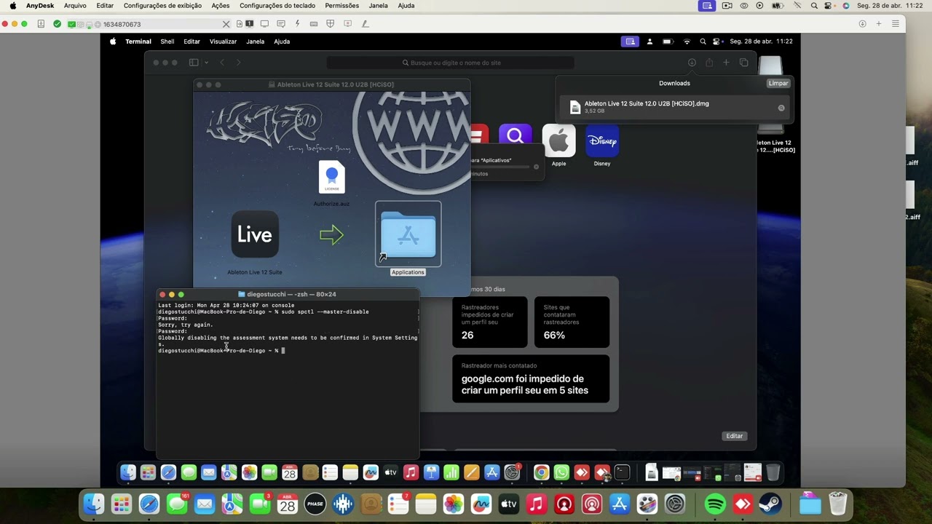Click the remote Safari tab overview icon
932x524 pixels.
[743, 63]
